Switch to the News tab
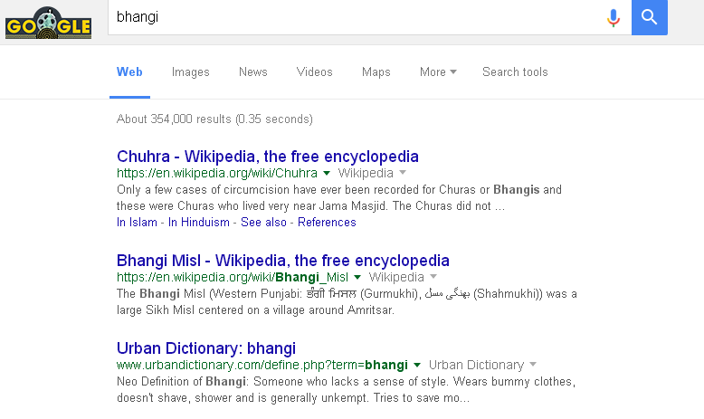This screenshot has width=704, height=419. tap(252, 71)
